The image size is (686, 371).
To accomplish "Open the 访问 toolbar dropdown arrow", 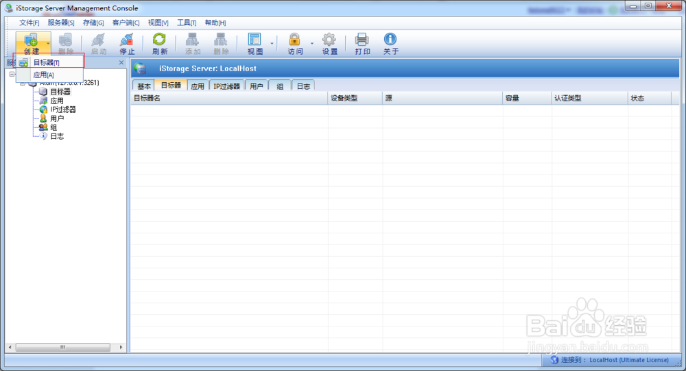I will coord(312,44).
